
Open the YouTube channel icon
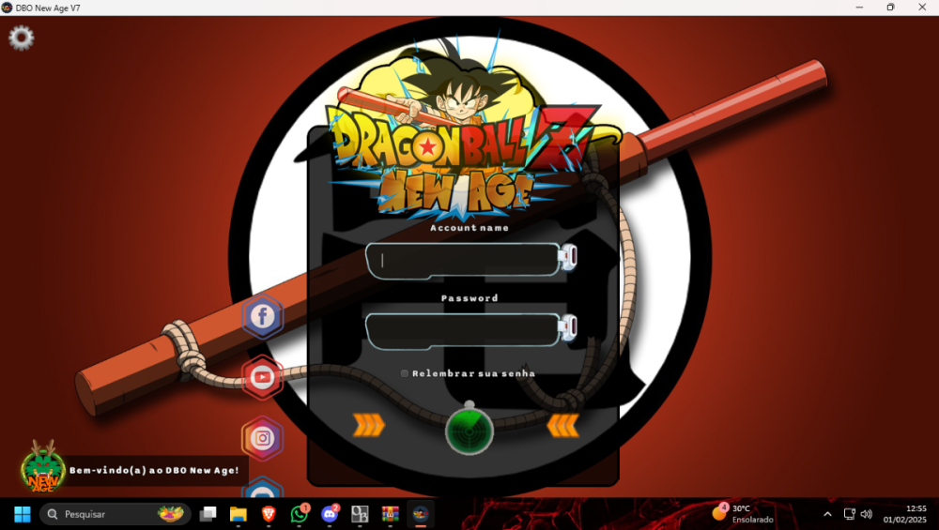[x=263, y=377]
